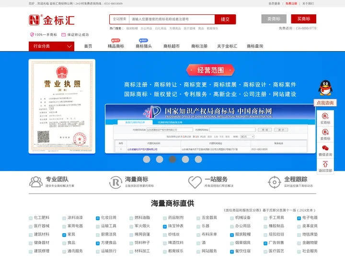Open 精品商标 navigation item
Image resolution: width=345 pixels, height=258 pixels.
[x=116, y=46]
